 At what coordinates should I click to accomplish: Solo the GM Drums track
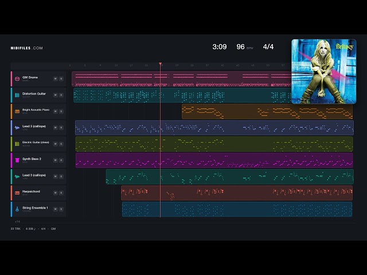coord(61,79)
